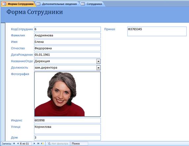Jump to the last record

38,143
